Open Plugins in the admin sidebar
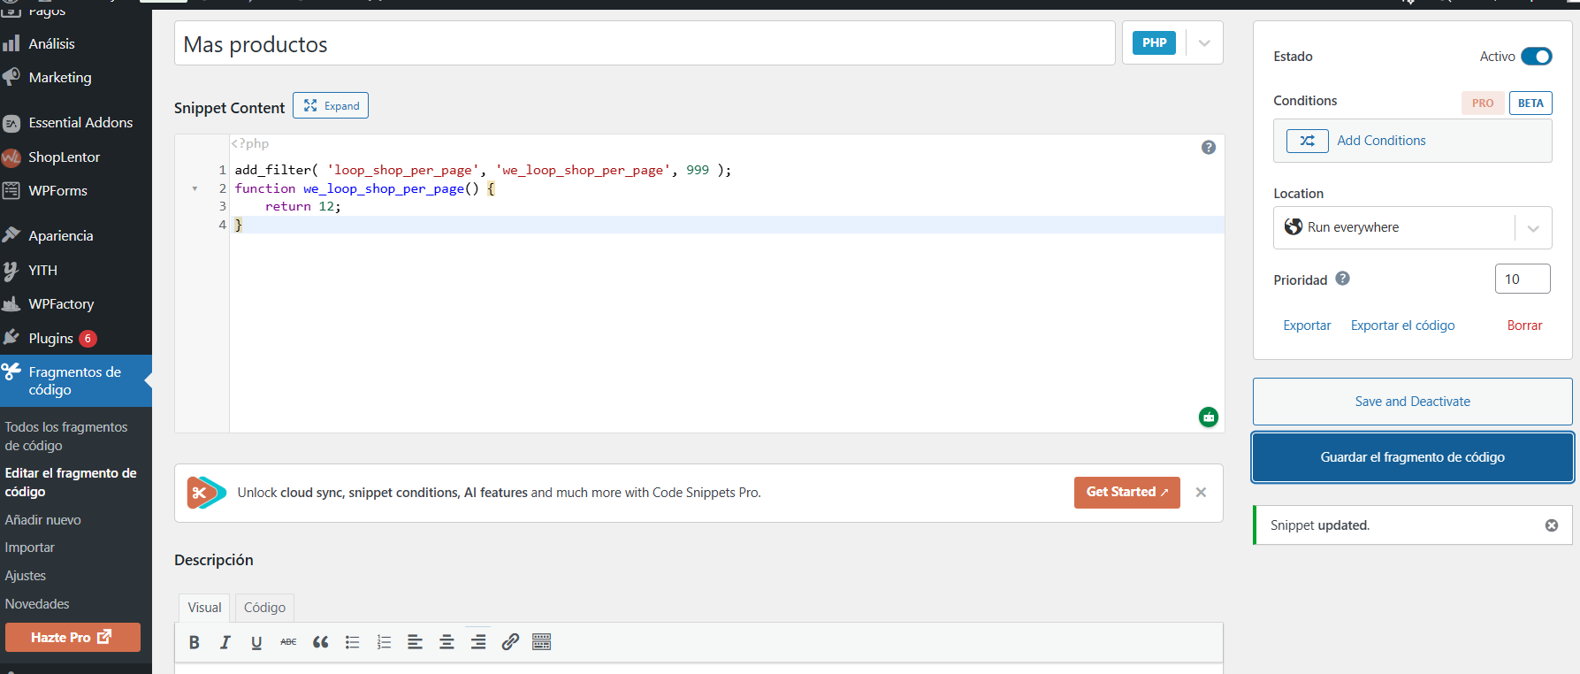The height and width of the screenshot is (674, 1580). click(51, 339)
